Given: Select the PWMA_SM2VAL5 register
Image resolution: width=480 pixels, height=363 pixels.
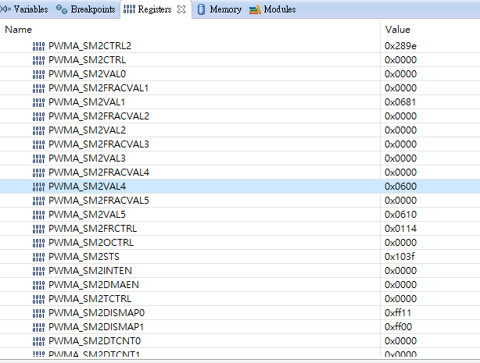Looking at the screenshot, I should tap(87, 215).
